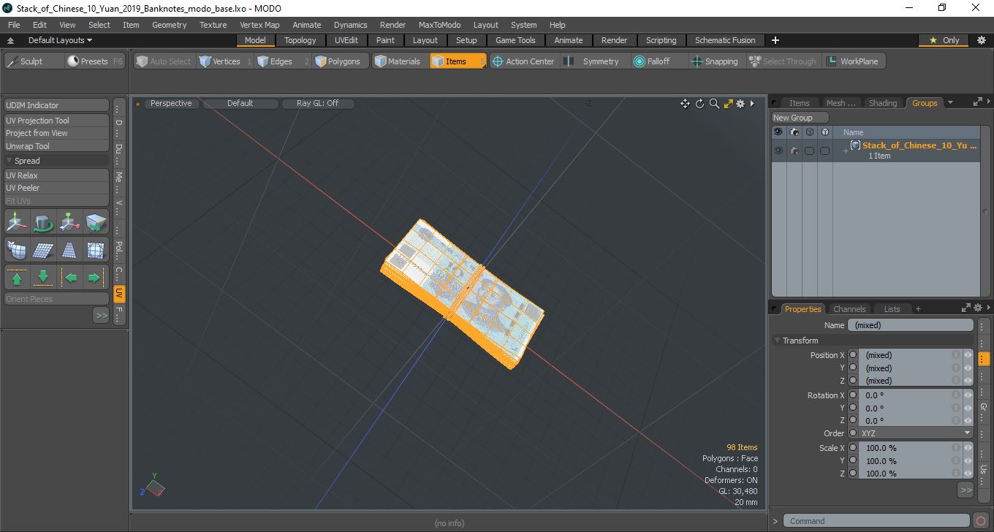Click the Record button beside Command field
Screen dimensions: 994x532
click(x=981, y=521)
